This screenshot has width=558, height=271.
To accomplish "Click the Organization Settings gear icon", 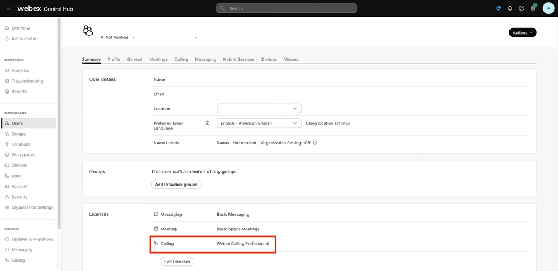I will point(7,207).
